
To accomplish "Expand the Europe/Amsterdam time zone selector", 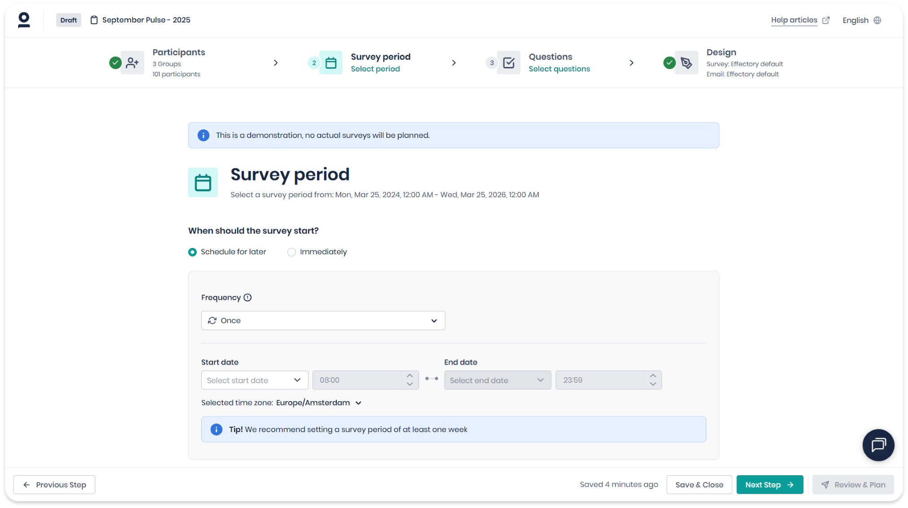I will (x=319, y=403).
